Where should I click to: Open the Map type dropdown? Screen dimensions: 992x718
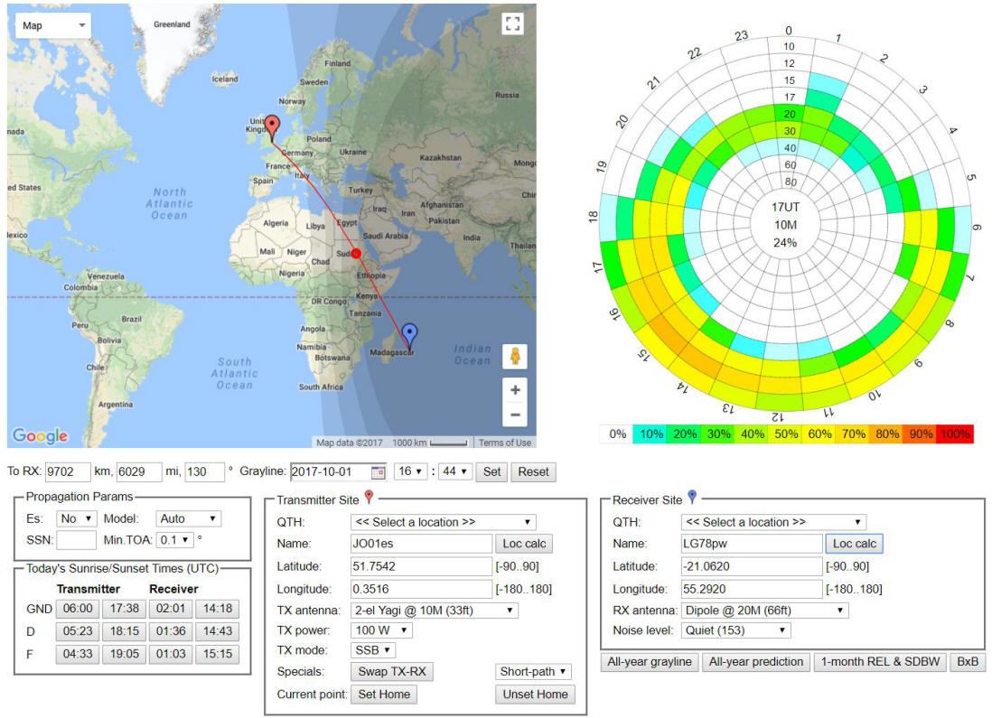pos(53,26)
